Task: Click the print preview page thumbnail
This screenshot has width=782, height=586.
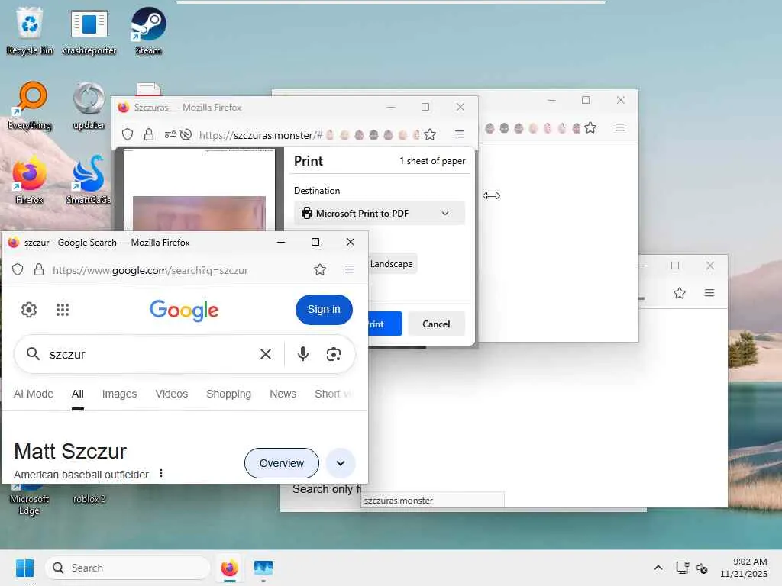Action: (199, 189)
